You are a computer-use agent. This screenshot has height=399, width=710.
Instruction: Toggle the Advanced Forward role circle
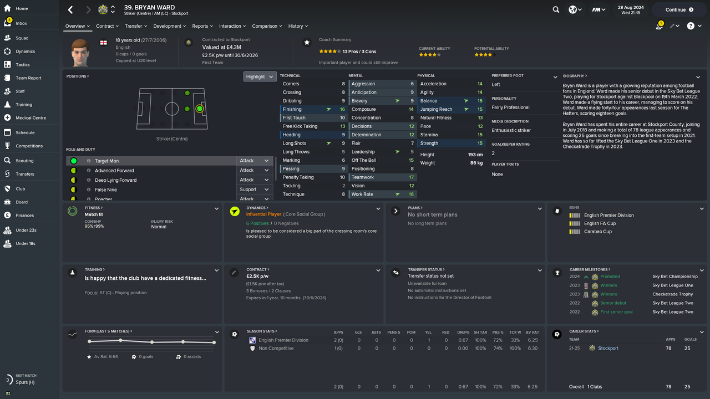coord(72,170)
